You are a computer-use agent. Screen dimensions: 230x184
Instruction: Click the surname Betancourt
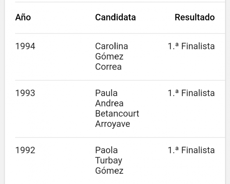pyautogui.click(x=117, y=114)
